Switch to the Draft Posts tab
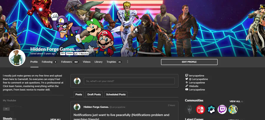 tap(94, 94)
